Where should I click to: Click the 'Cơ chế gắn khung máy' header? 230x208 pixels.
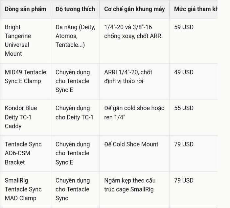pyautogui.click(x=134, y=9)
